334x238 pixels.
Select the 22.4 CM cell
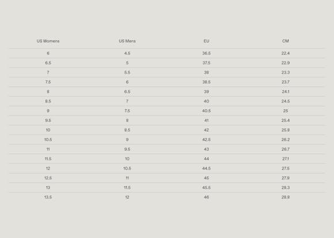coord(286,53)
